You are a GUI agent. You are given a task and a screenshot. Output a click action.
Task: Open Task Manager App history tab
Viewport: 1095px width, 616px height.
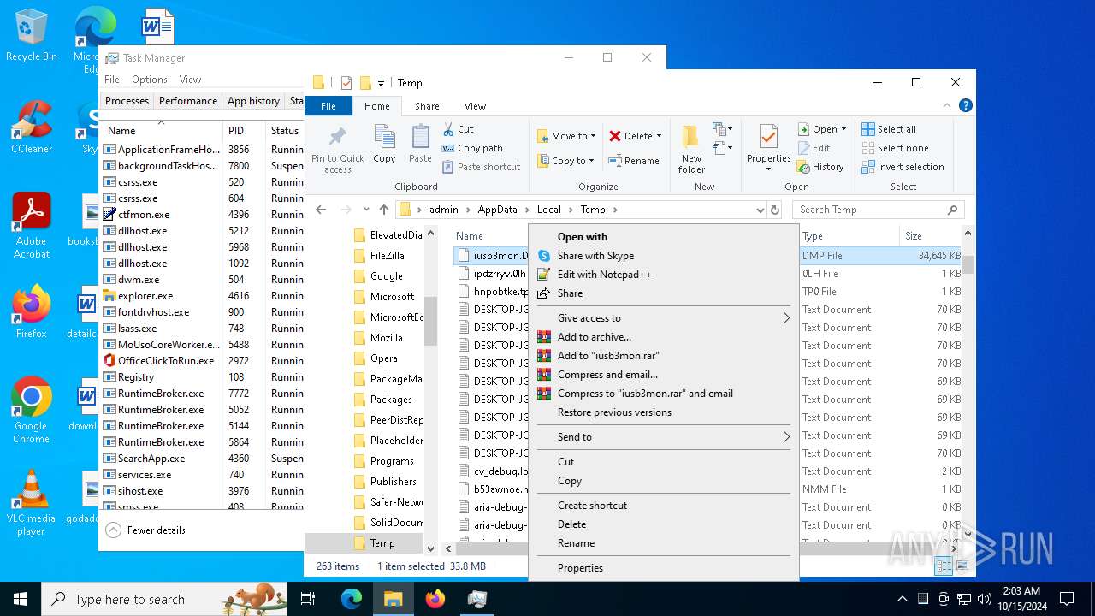253,101
